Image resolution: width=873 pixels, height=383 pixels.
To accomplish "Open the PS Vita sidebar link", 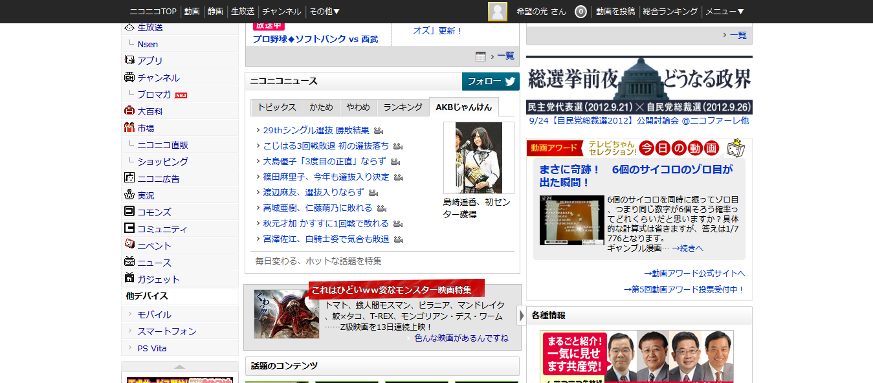I will [152, 348].
